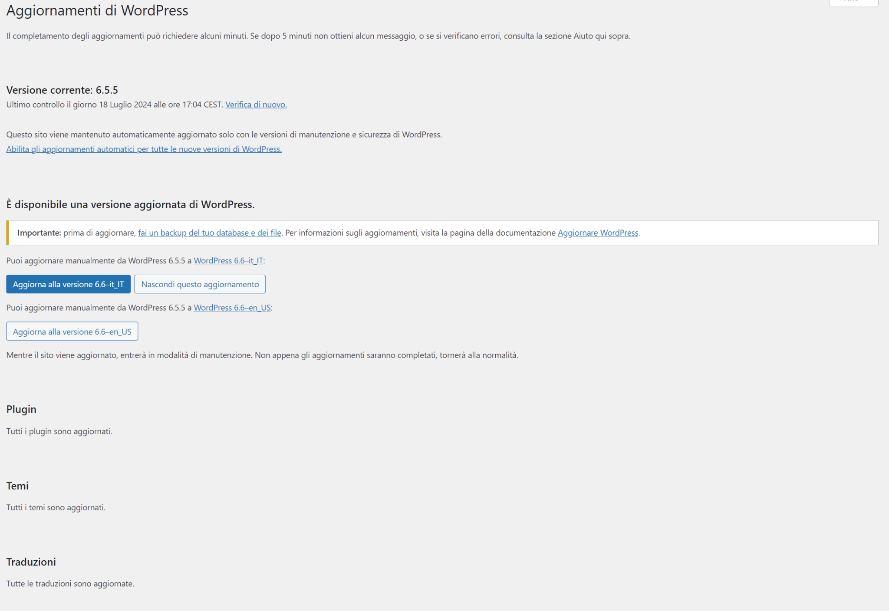The width and height of the screenshot is (889, 611).
Task: Click the Plugin section heading
Action: pos(21,409)
